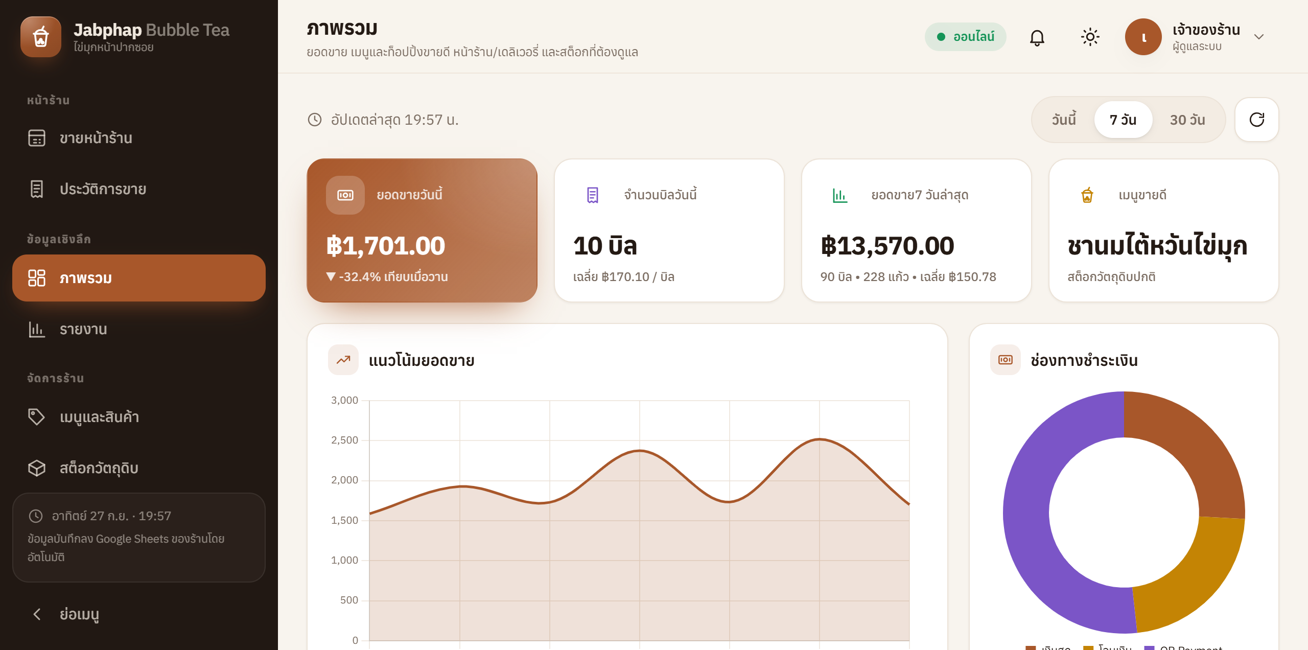Click the Jabphap Bubble Tea logo icon
Screen dimensions: 1308x650
(x=41, y=37)
